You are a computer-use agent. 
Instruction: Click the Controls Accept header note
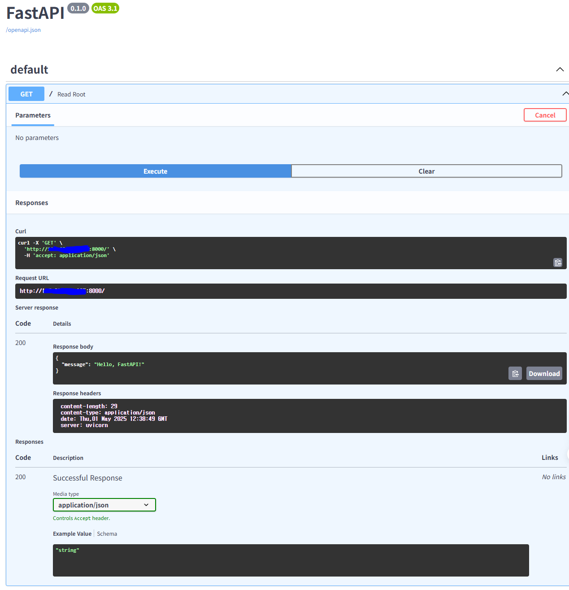[x=82, y=518]
